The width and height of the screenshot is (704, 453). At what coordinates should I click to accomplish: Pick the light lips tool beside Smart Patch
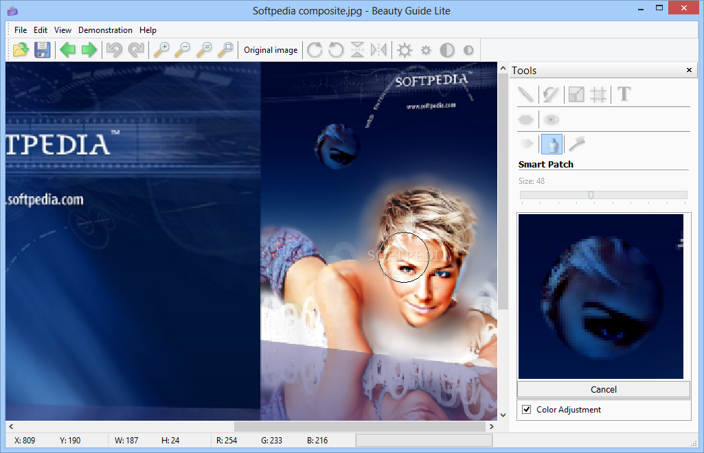point(525,144)
